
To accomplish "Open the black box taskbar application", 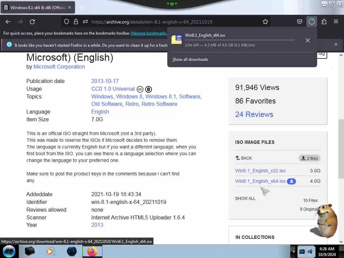I will 30,251.
